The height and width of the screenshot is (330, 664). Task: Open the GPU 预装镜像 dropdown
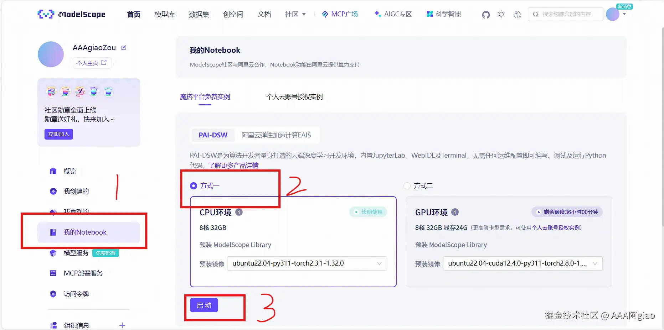[523, 263]
